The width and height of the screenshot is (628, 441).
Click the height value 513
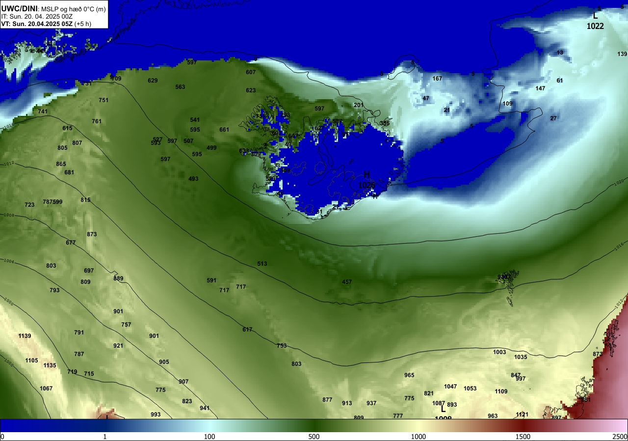click(262, 264)
